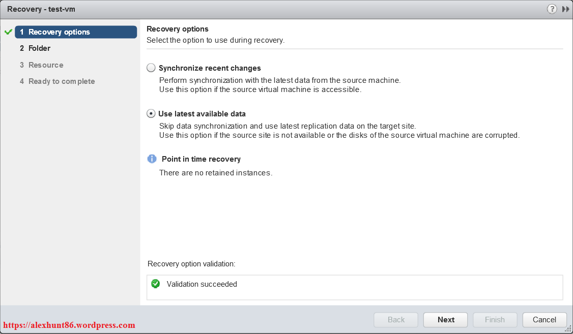Viewport: 573px width, 334px height.
Task: Open the help question mark icon
Action: (x=552, y=9)
